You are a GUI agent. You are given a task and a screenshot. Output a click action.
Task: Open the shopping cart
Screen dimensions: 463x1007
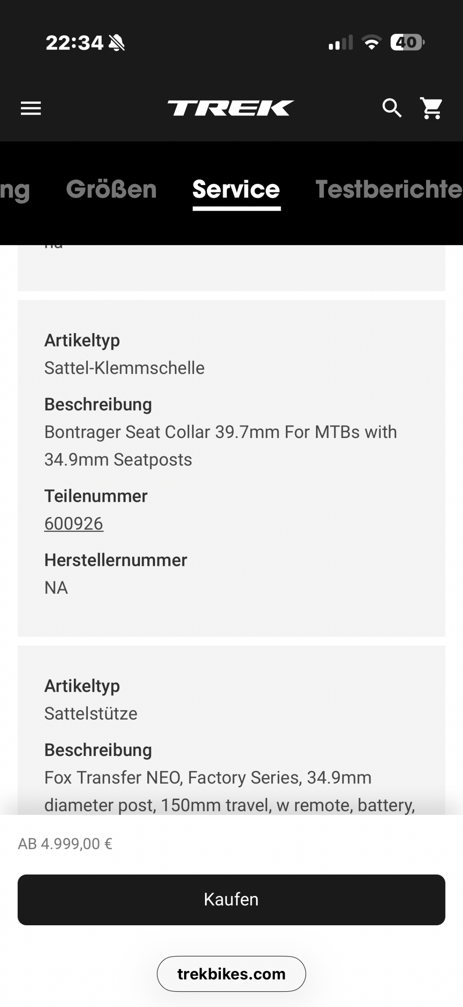pos(431,108)
